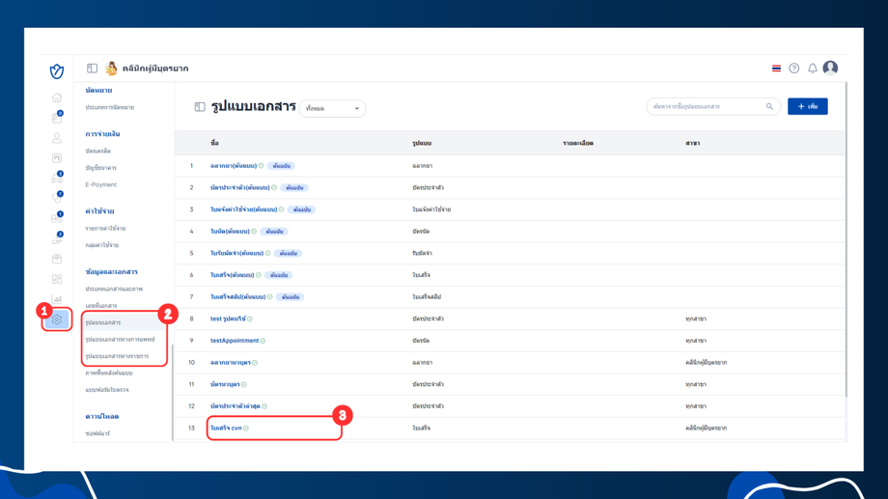Open บัญชีธนาคาร settings item
This screenshot has width=888, height=499.
point(100,168)
